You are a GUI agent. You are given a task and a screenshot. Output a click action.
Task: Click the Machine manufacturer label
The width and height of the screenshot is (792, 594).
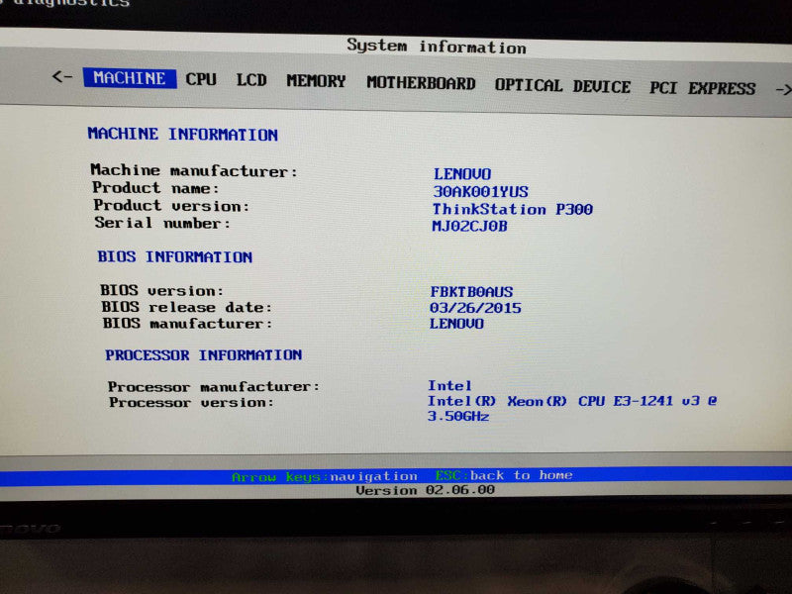[194, 170]
